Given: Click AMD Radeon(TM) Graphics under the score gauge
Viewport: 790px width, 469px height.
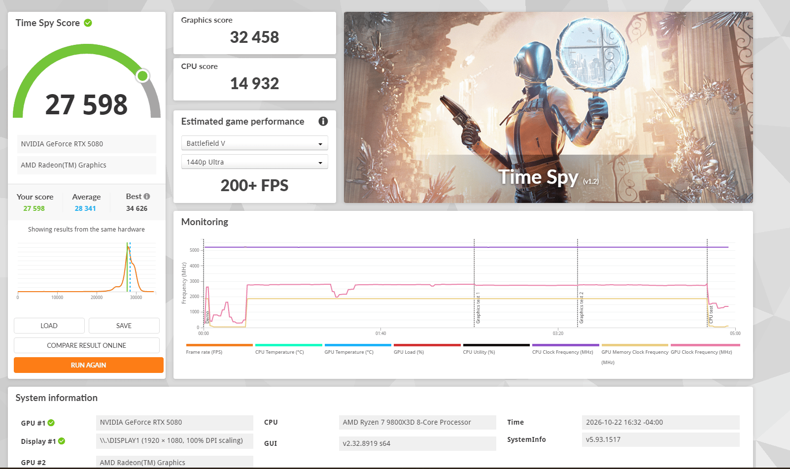Looking at the screenshot, I should click(87, 165).
